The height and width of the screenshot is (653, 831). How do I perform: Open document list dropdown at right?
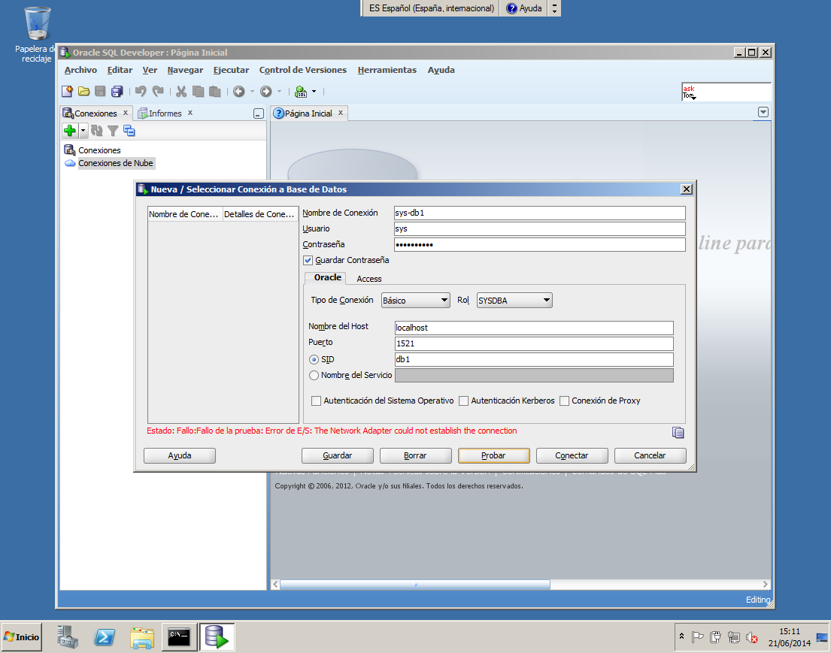click(x=763, y=112)
